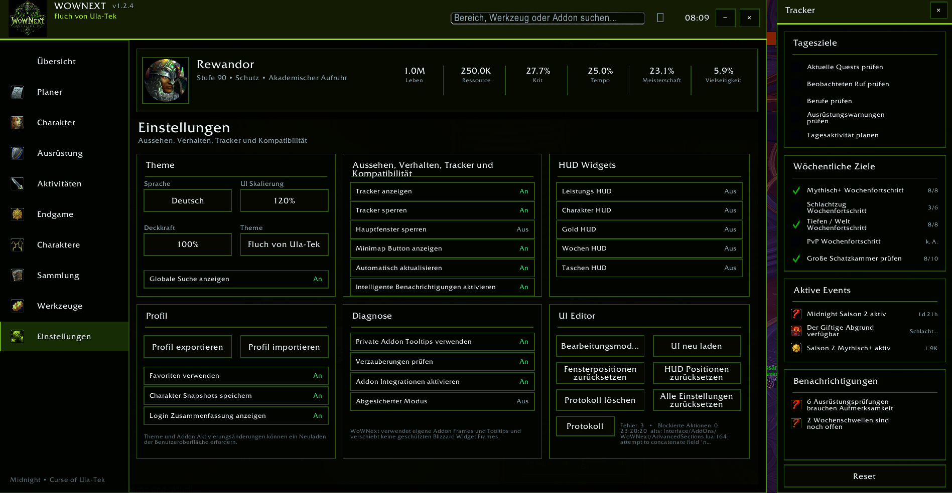Click the Werkzeuge sidebar icon

(x=18, y=306)
